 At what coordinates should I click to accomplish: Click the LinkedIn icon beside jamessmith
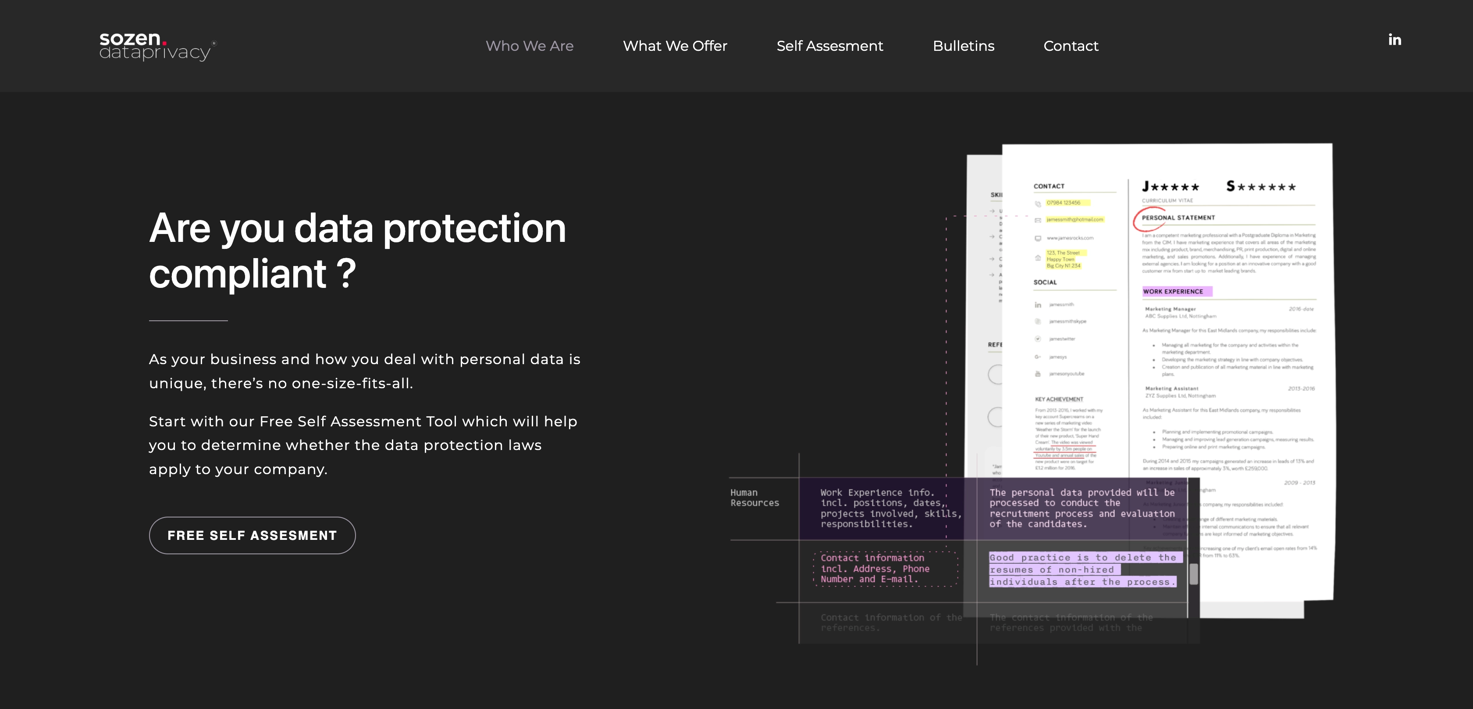[1038, 305]
